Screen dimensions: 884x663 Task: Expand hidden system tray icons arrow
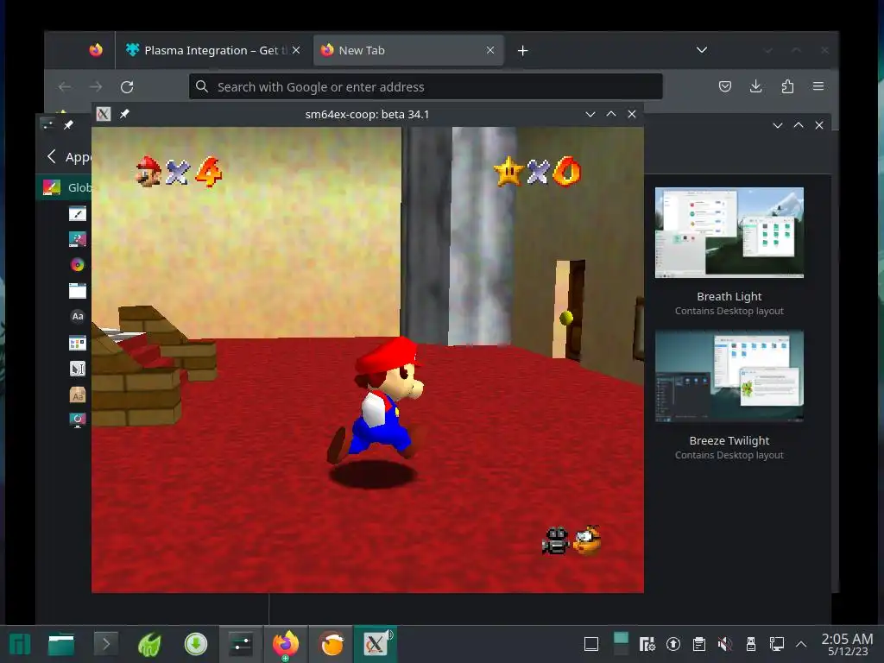pos(801,644)
